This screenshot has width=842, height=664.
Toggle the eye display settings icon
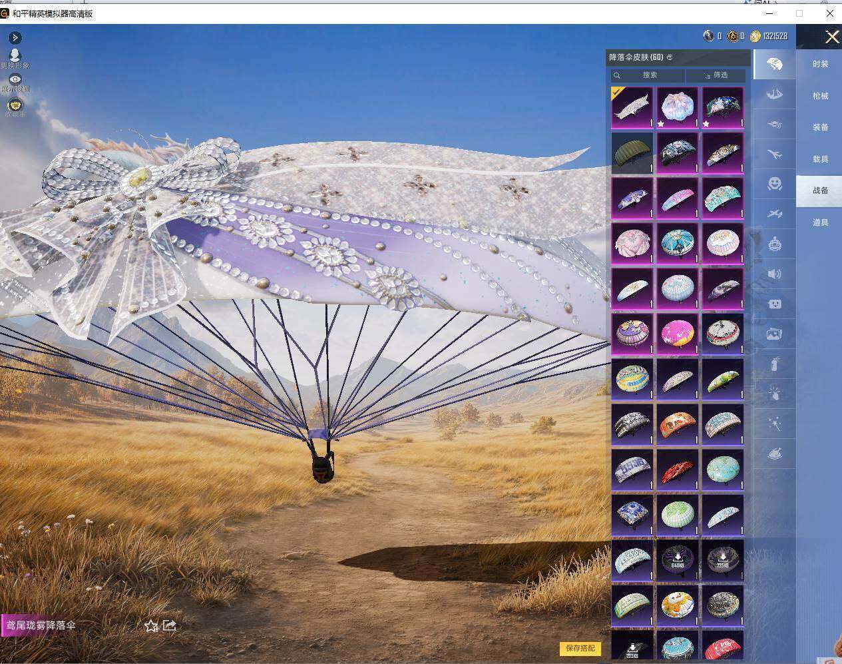click(15, 79)
